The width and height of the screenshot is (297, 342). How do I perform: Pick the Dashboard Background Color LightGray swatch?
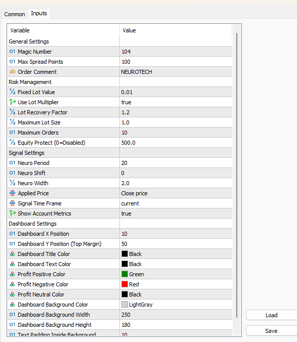[x=124, y=304]
